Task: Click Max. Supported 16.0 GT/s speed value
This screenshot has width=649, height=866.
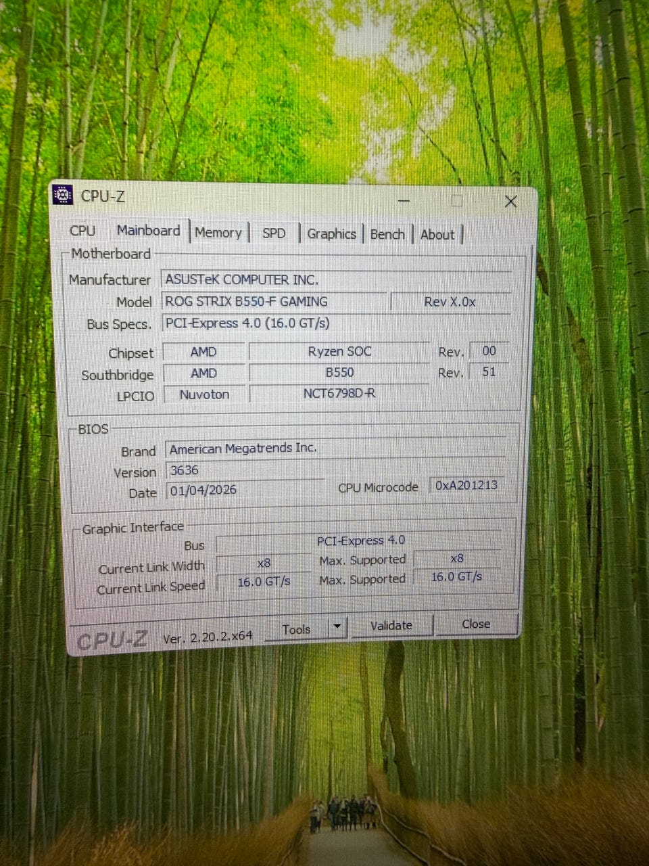Action: [458, 576]
